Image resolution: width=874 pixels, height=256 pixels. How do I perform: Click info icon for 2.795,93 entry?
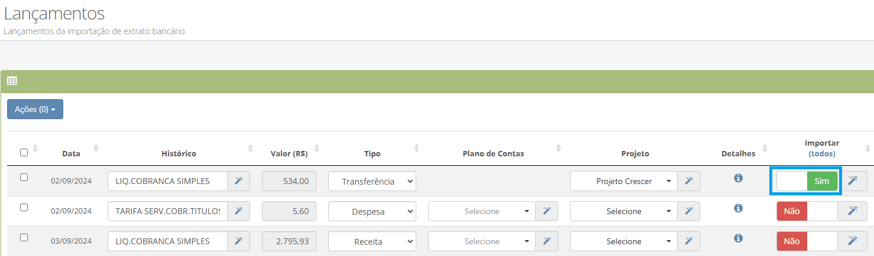738,238
